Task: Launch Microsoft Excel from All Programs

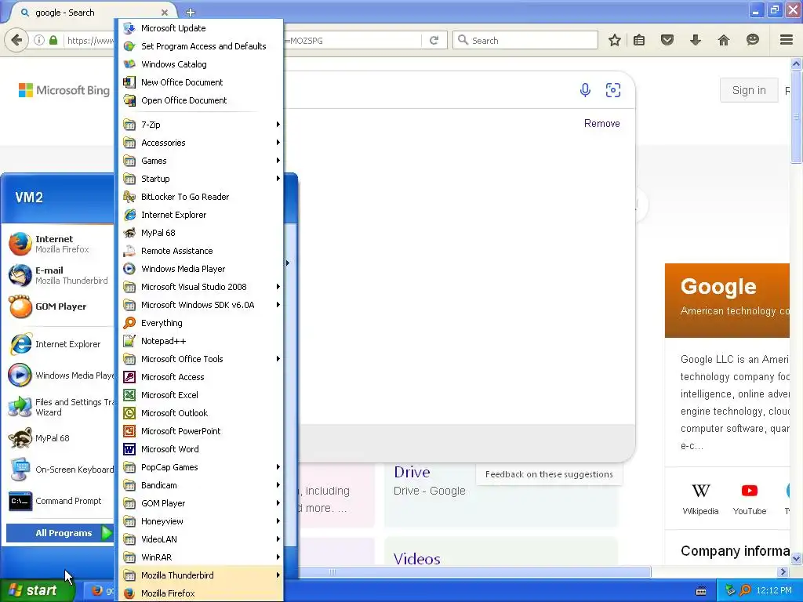Action: click(x=201, y=395)
